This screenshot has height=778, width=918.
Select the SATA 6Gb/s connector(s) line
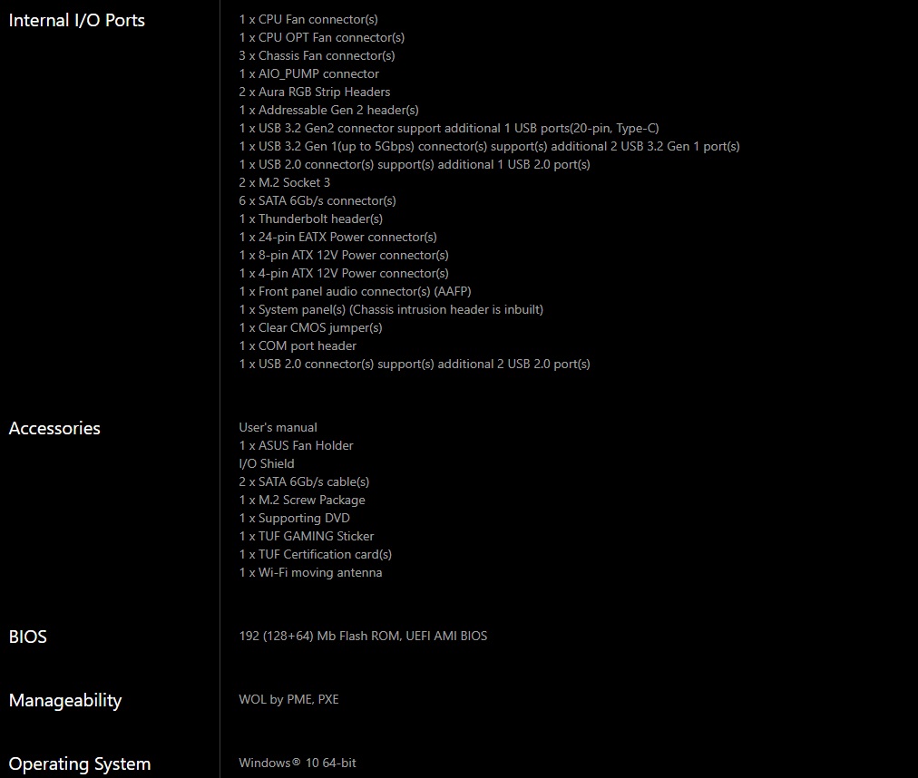click(317, 200)
